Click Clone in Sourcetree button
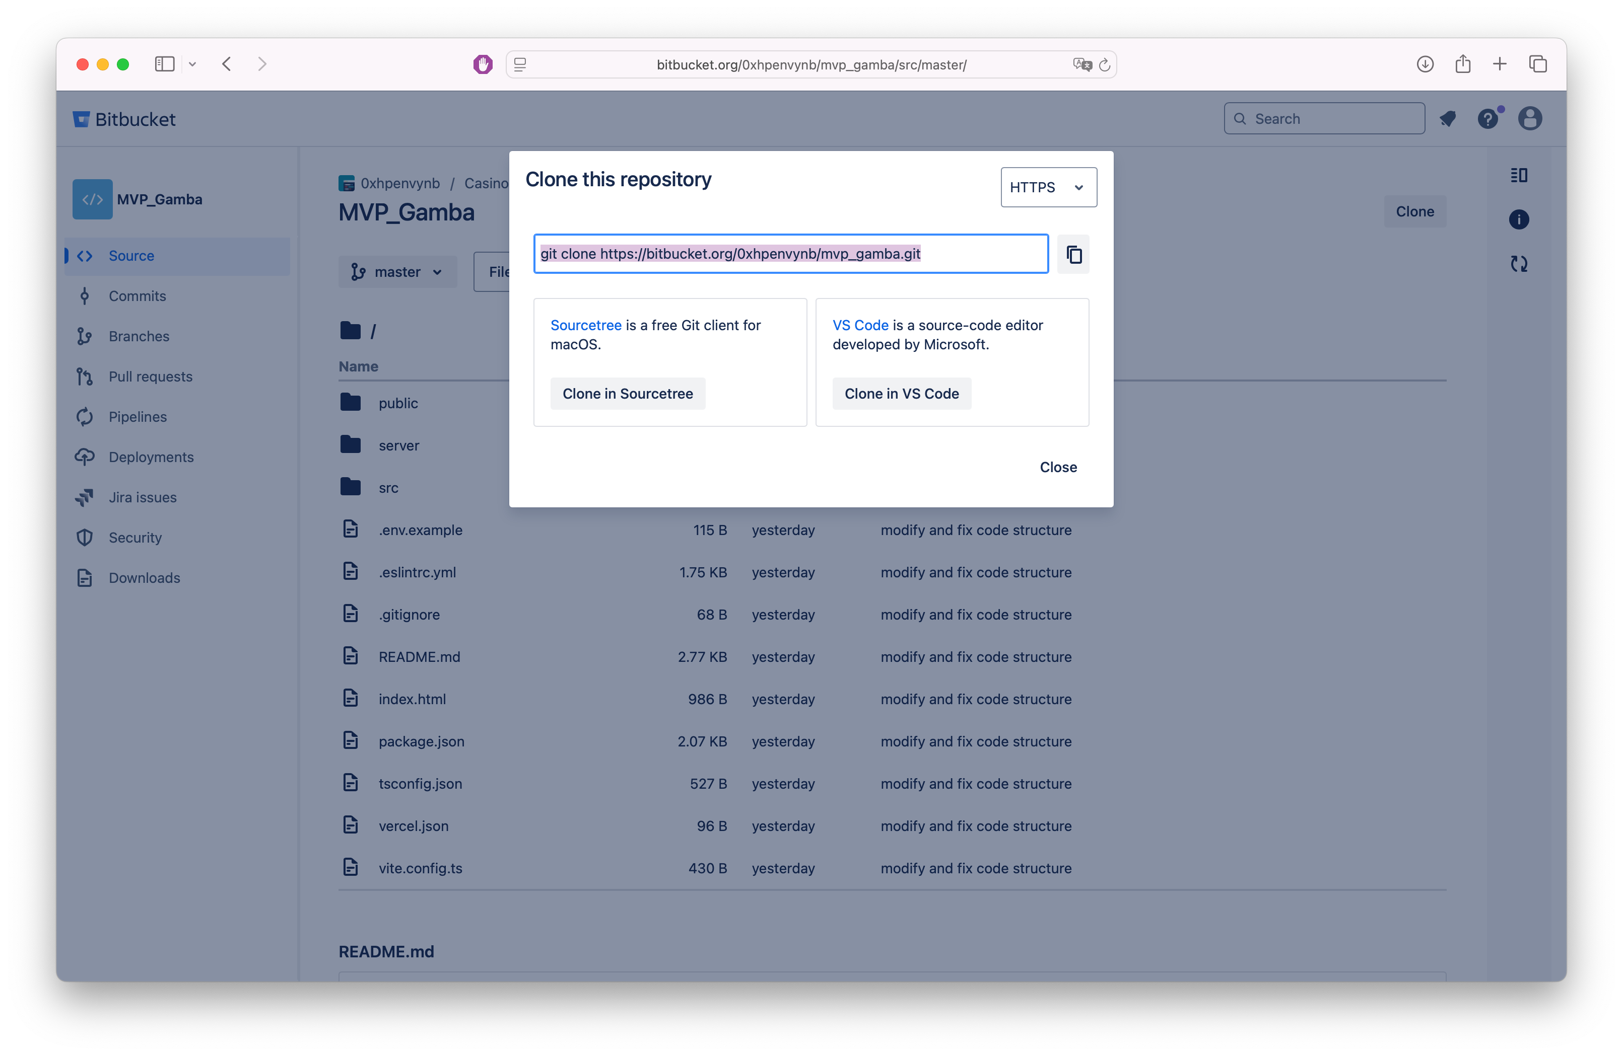Screen dimensions: 1623x1056 (x=627, y=394)
